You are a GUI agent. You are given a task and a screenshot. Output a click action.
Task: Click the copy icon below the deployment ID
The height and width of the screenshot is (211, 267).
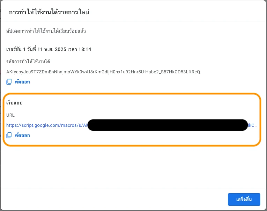pos(9,82)
